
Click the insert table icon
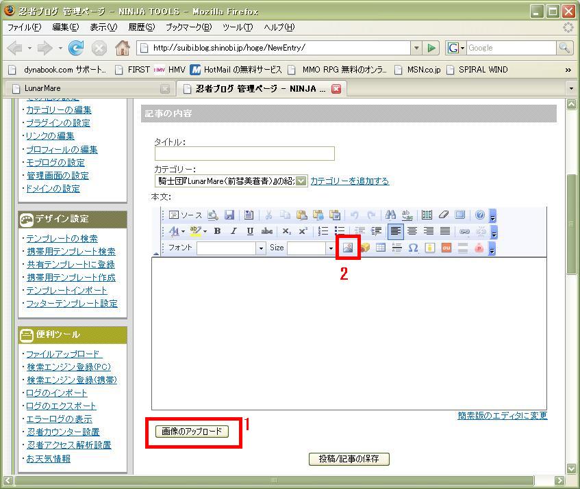tap(380, 248)
